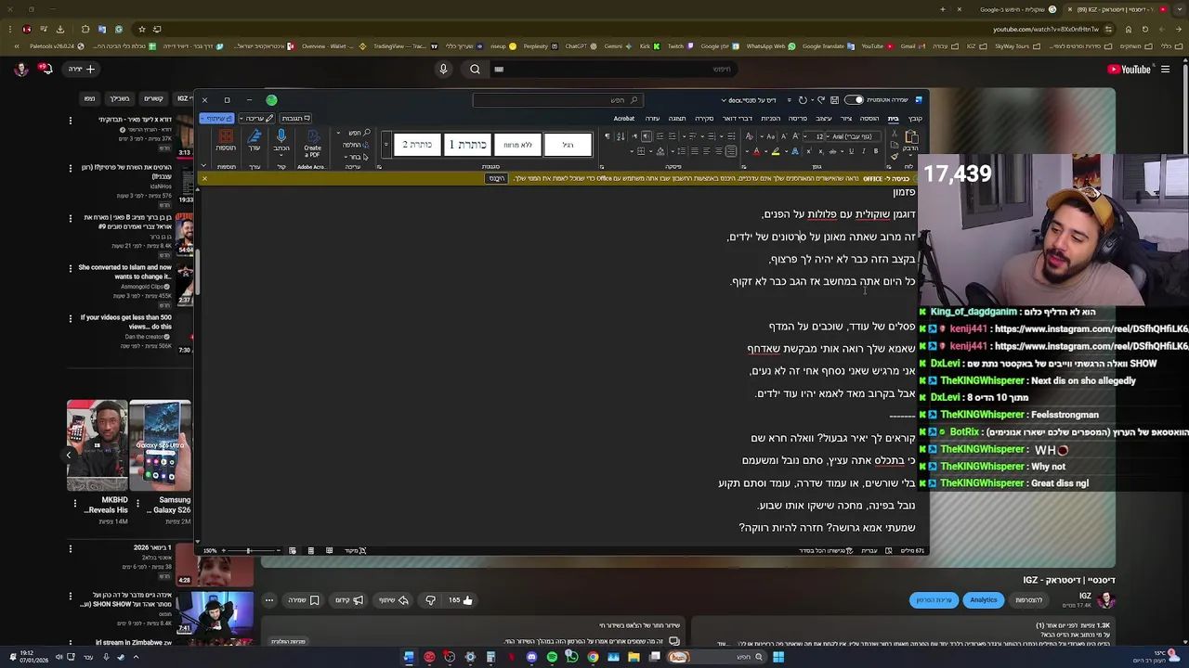Click the Undo arrow in Word title bar
Image resolution: width=1189 pixels, height=668 pixels.
click(x=820, y=100)
